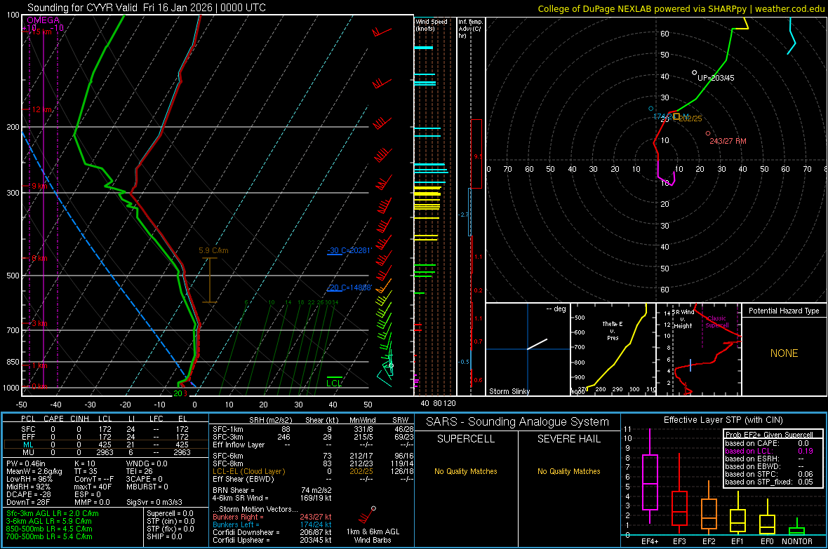Click the -30 C=20281' height label
The image size is (828, 549).
349,250
